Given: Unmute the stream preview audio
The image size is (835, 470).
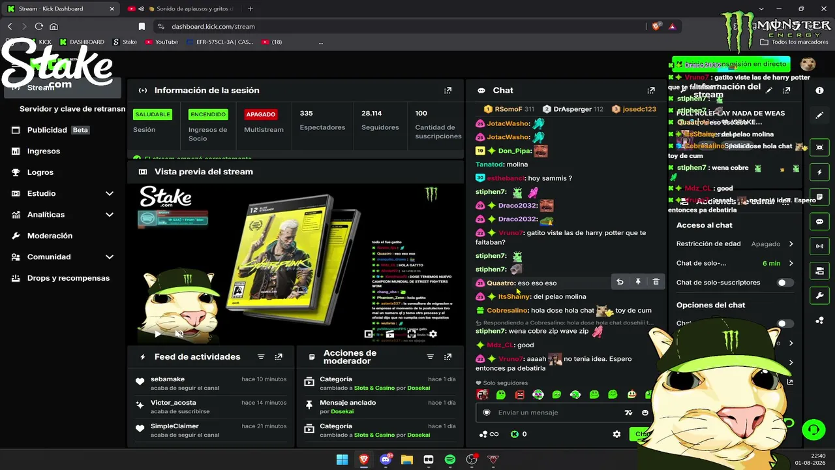Looking at the screenshot, I should [x=179, y=334].
